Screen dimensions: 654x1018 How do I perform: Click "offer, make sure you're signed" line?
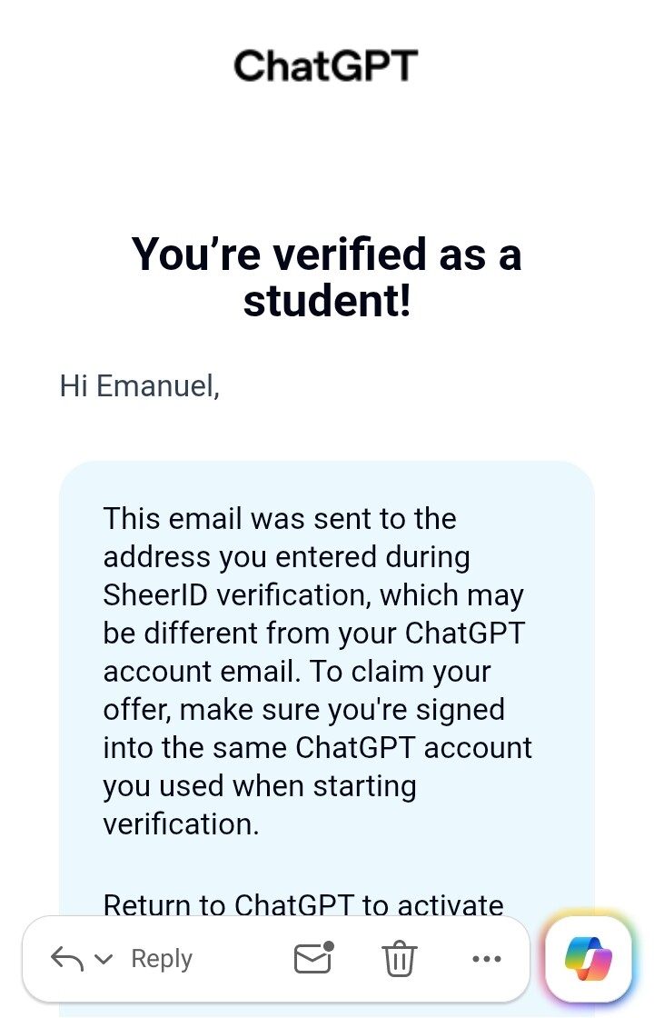point(303,710)
